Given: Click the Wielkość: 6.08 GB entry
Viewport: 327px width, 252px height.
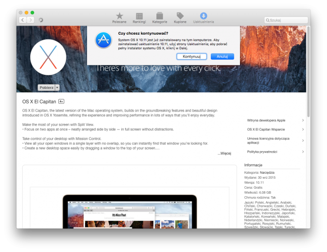Looking at the screenshot, I should [258, 192].
